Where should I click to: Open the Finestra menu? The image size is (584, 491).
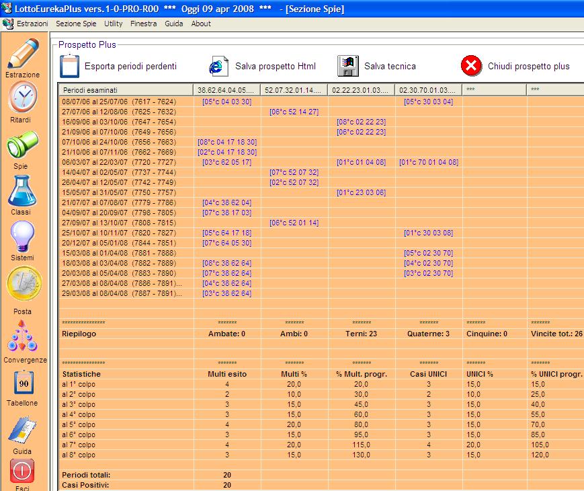(143, 24)
